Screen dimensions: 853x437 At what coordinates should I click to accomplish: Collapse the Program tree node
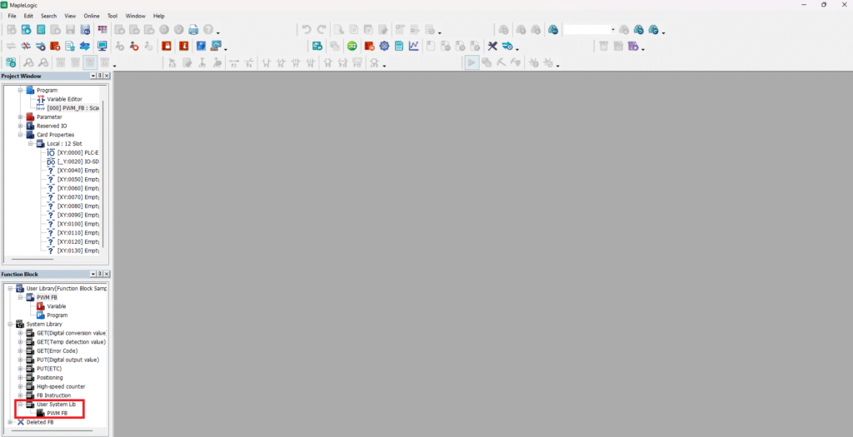tap(20, 90)
